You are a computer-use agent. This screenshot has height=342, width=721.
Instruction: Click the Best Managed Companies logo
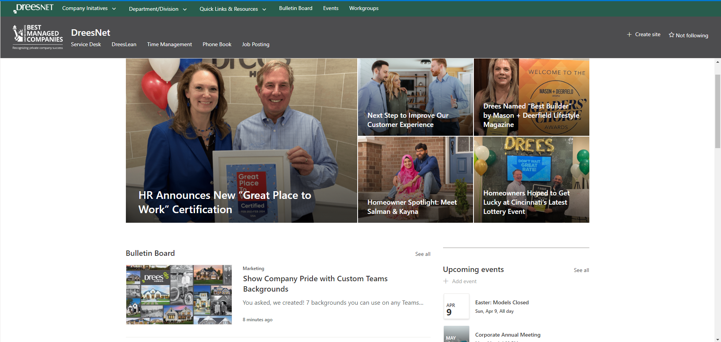[37, 37]
